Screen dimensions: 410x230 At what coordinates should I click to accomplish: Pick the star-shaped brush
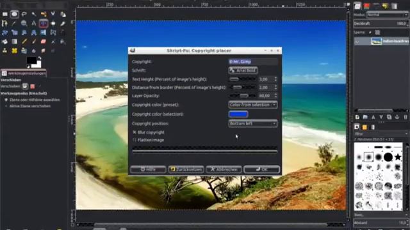point(398,157)
